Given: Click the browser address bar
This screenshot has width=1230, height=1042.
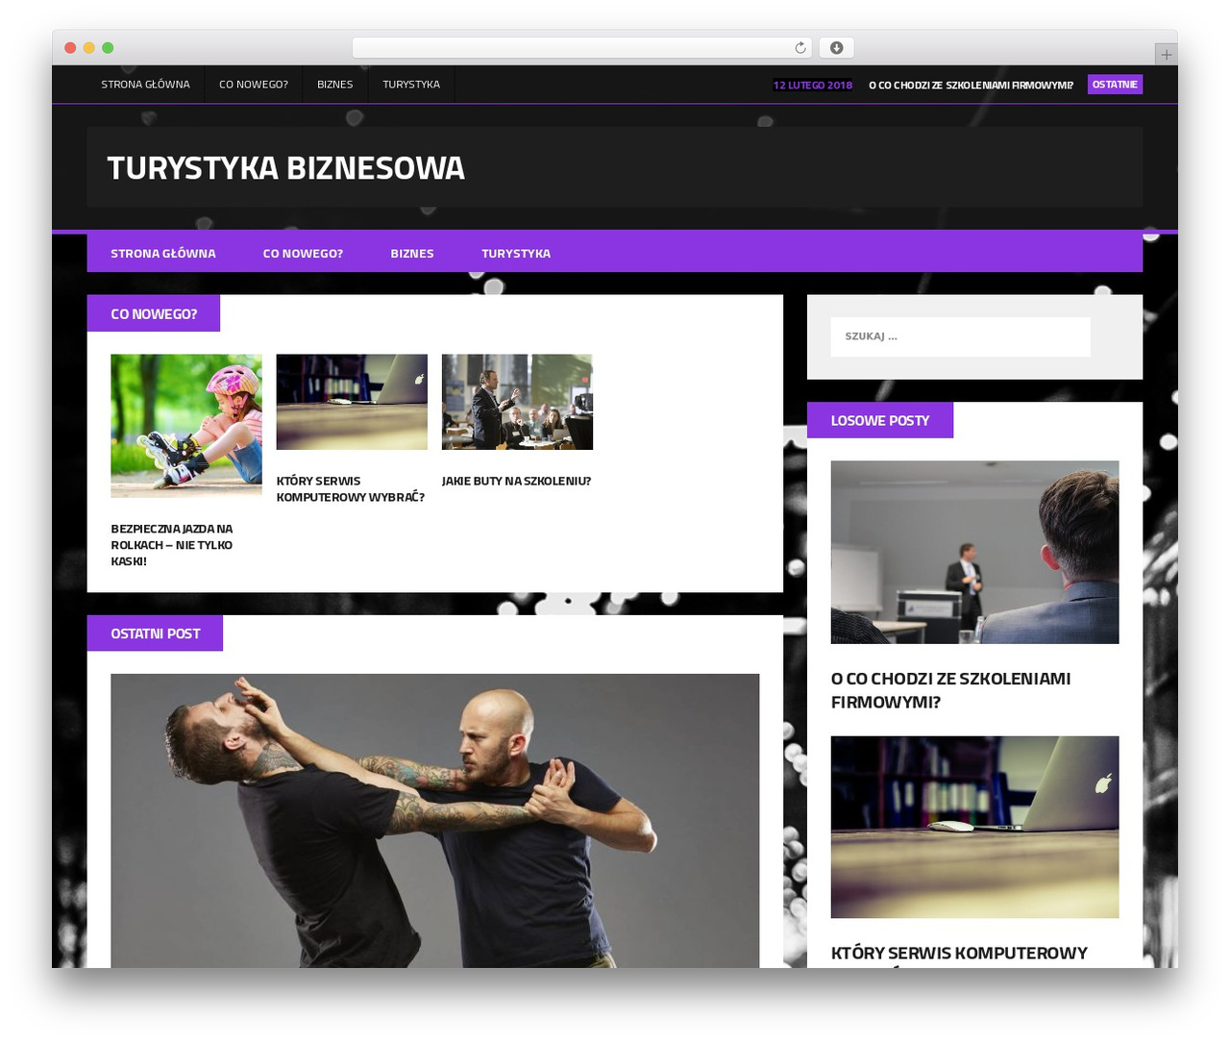Looking at the screenshot, I should [582, 48].
